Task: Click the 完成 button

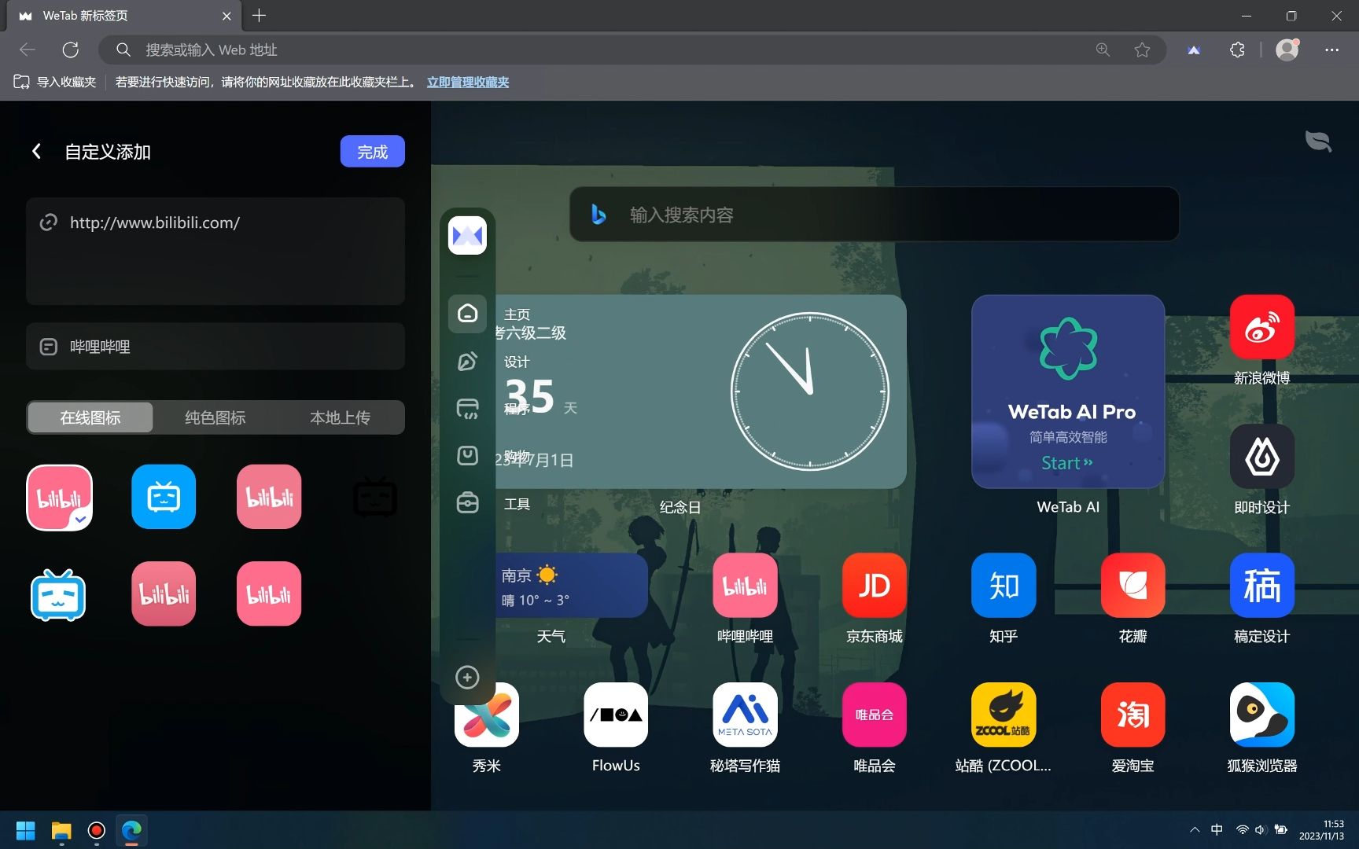Action: coord(372,152)
